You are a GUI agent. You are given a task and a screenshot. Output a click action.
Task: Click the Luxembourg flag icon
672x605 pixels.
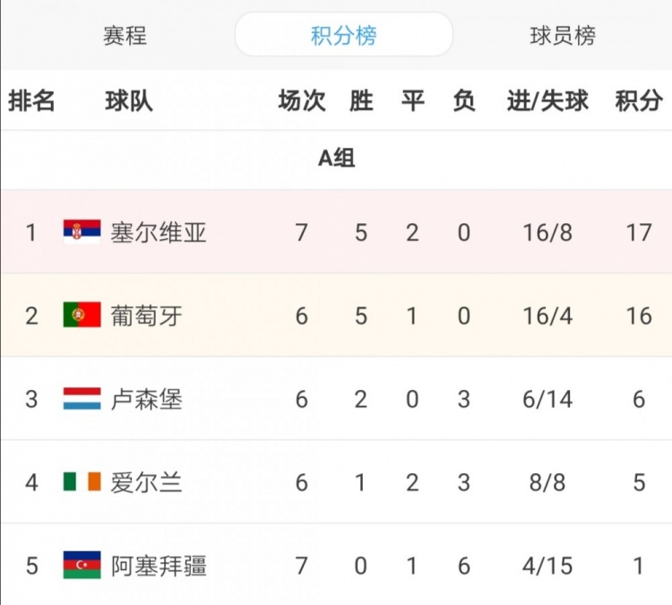click(82, 399)
